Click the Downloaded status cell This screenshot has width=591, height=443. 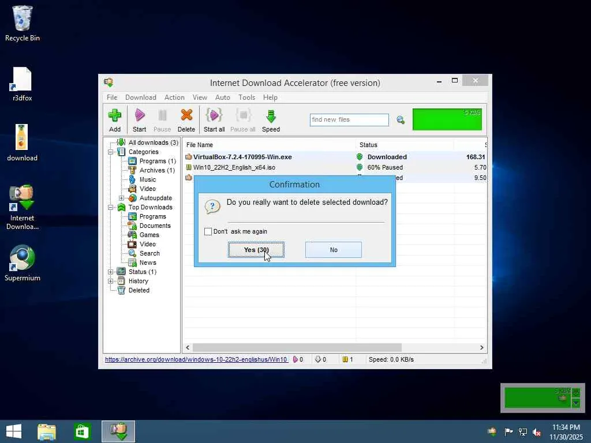click(x=387, y=157)
